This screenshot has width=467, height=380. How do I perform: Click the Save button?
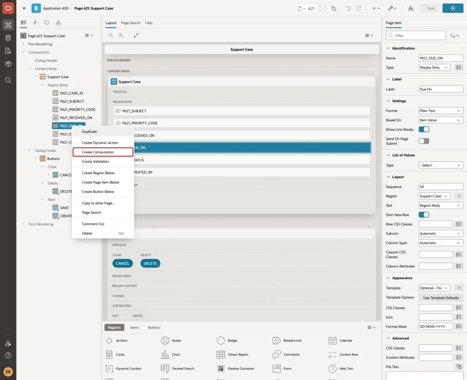coord(431,8)
